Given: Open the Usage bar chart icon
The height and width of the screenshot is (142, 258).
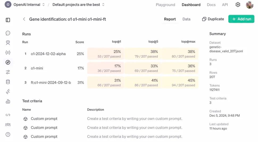Looking at the screenshot, I should click(8, 102).
